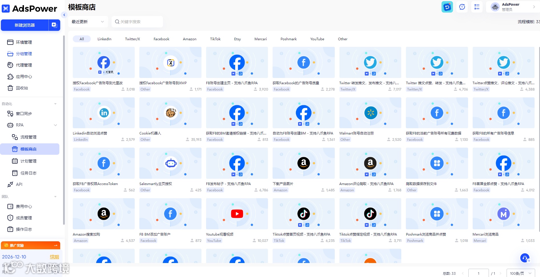This screenshot has height=277, width=540.
Task: Collapse the 自动化 sidebar section
Action: (55, 104)
